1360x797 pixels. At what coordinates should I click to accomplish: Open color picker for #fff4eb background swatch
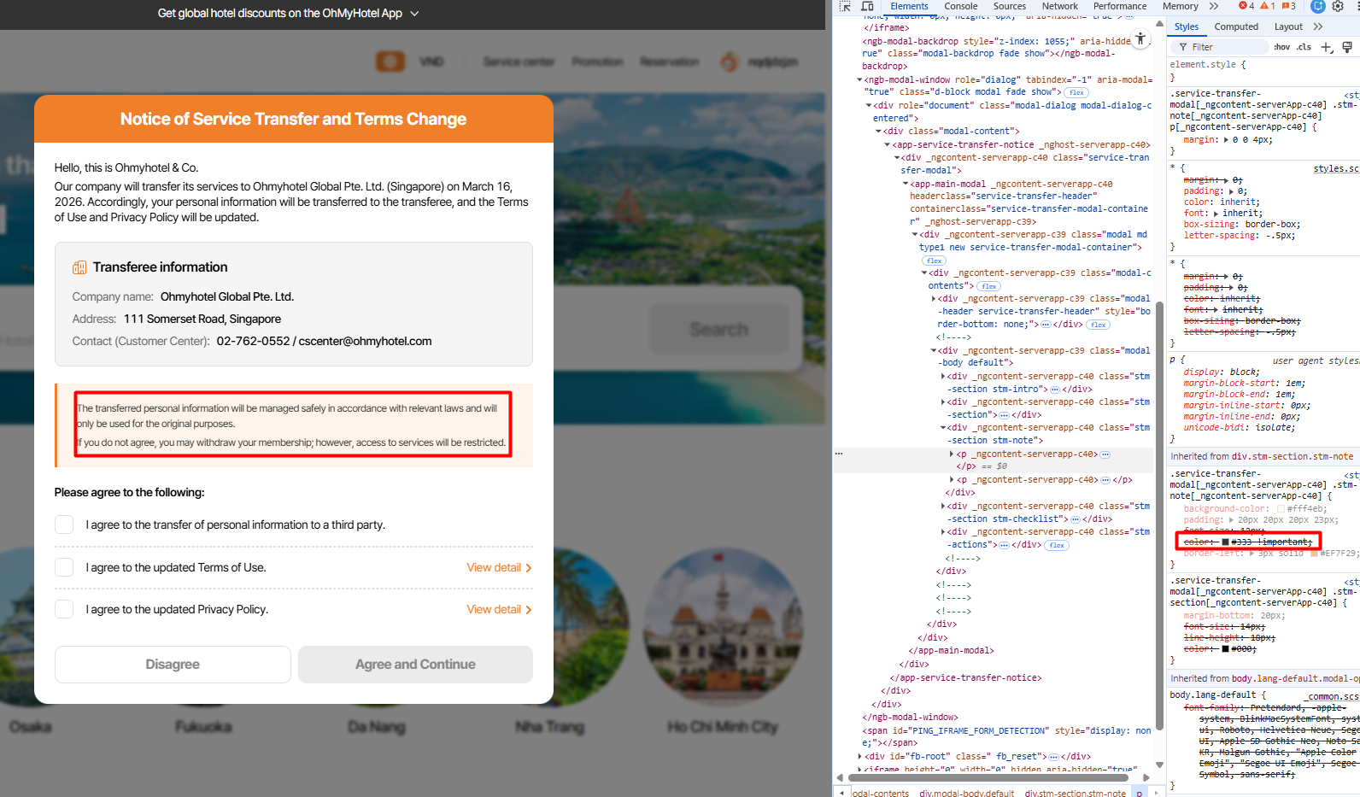(x=1281, y=508)
